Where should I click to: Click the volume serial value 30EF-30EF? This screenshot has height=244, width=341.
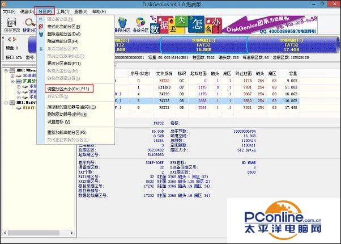tap(155, 163)
